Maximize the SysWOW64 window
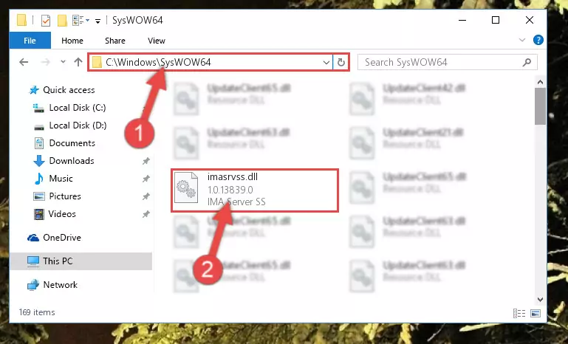 [496, 20]
